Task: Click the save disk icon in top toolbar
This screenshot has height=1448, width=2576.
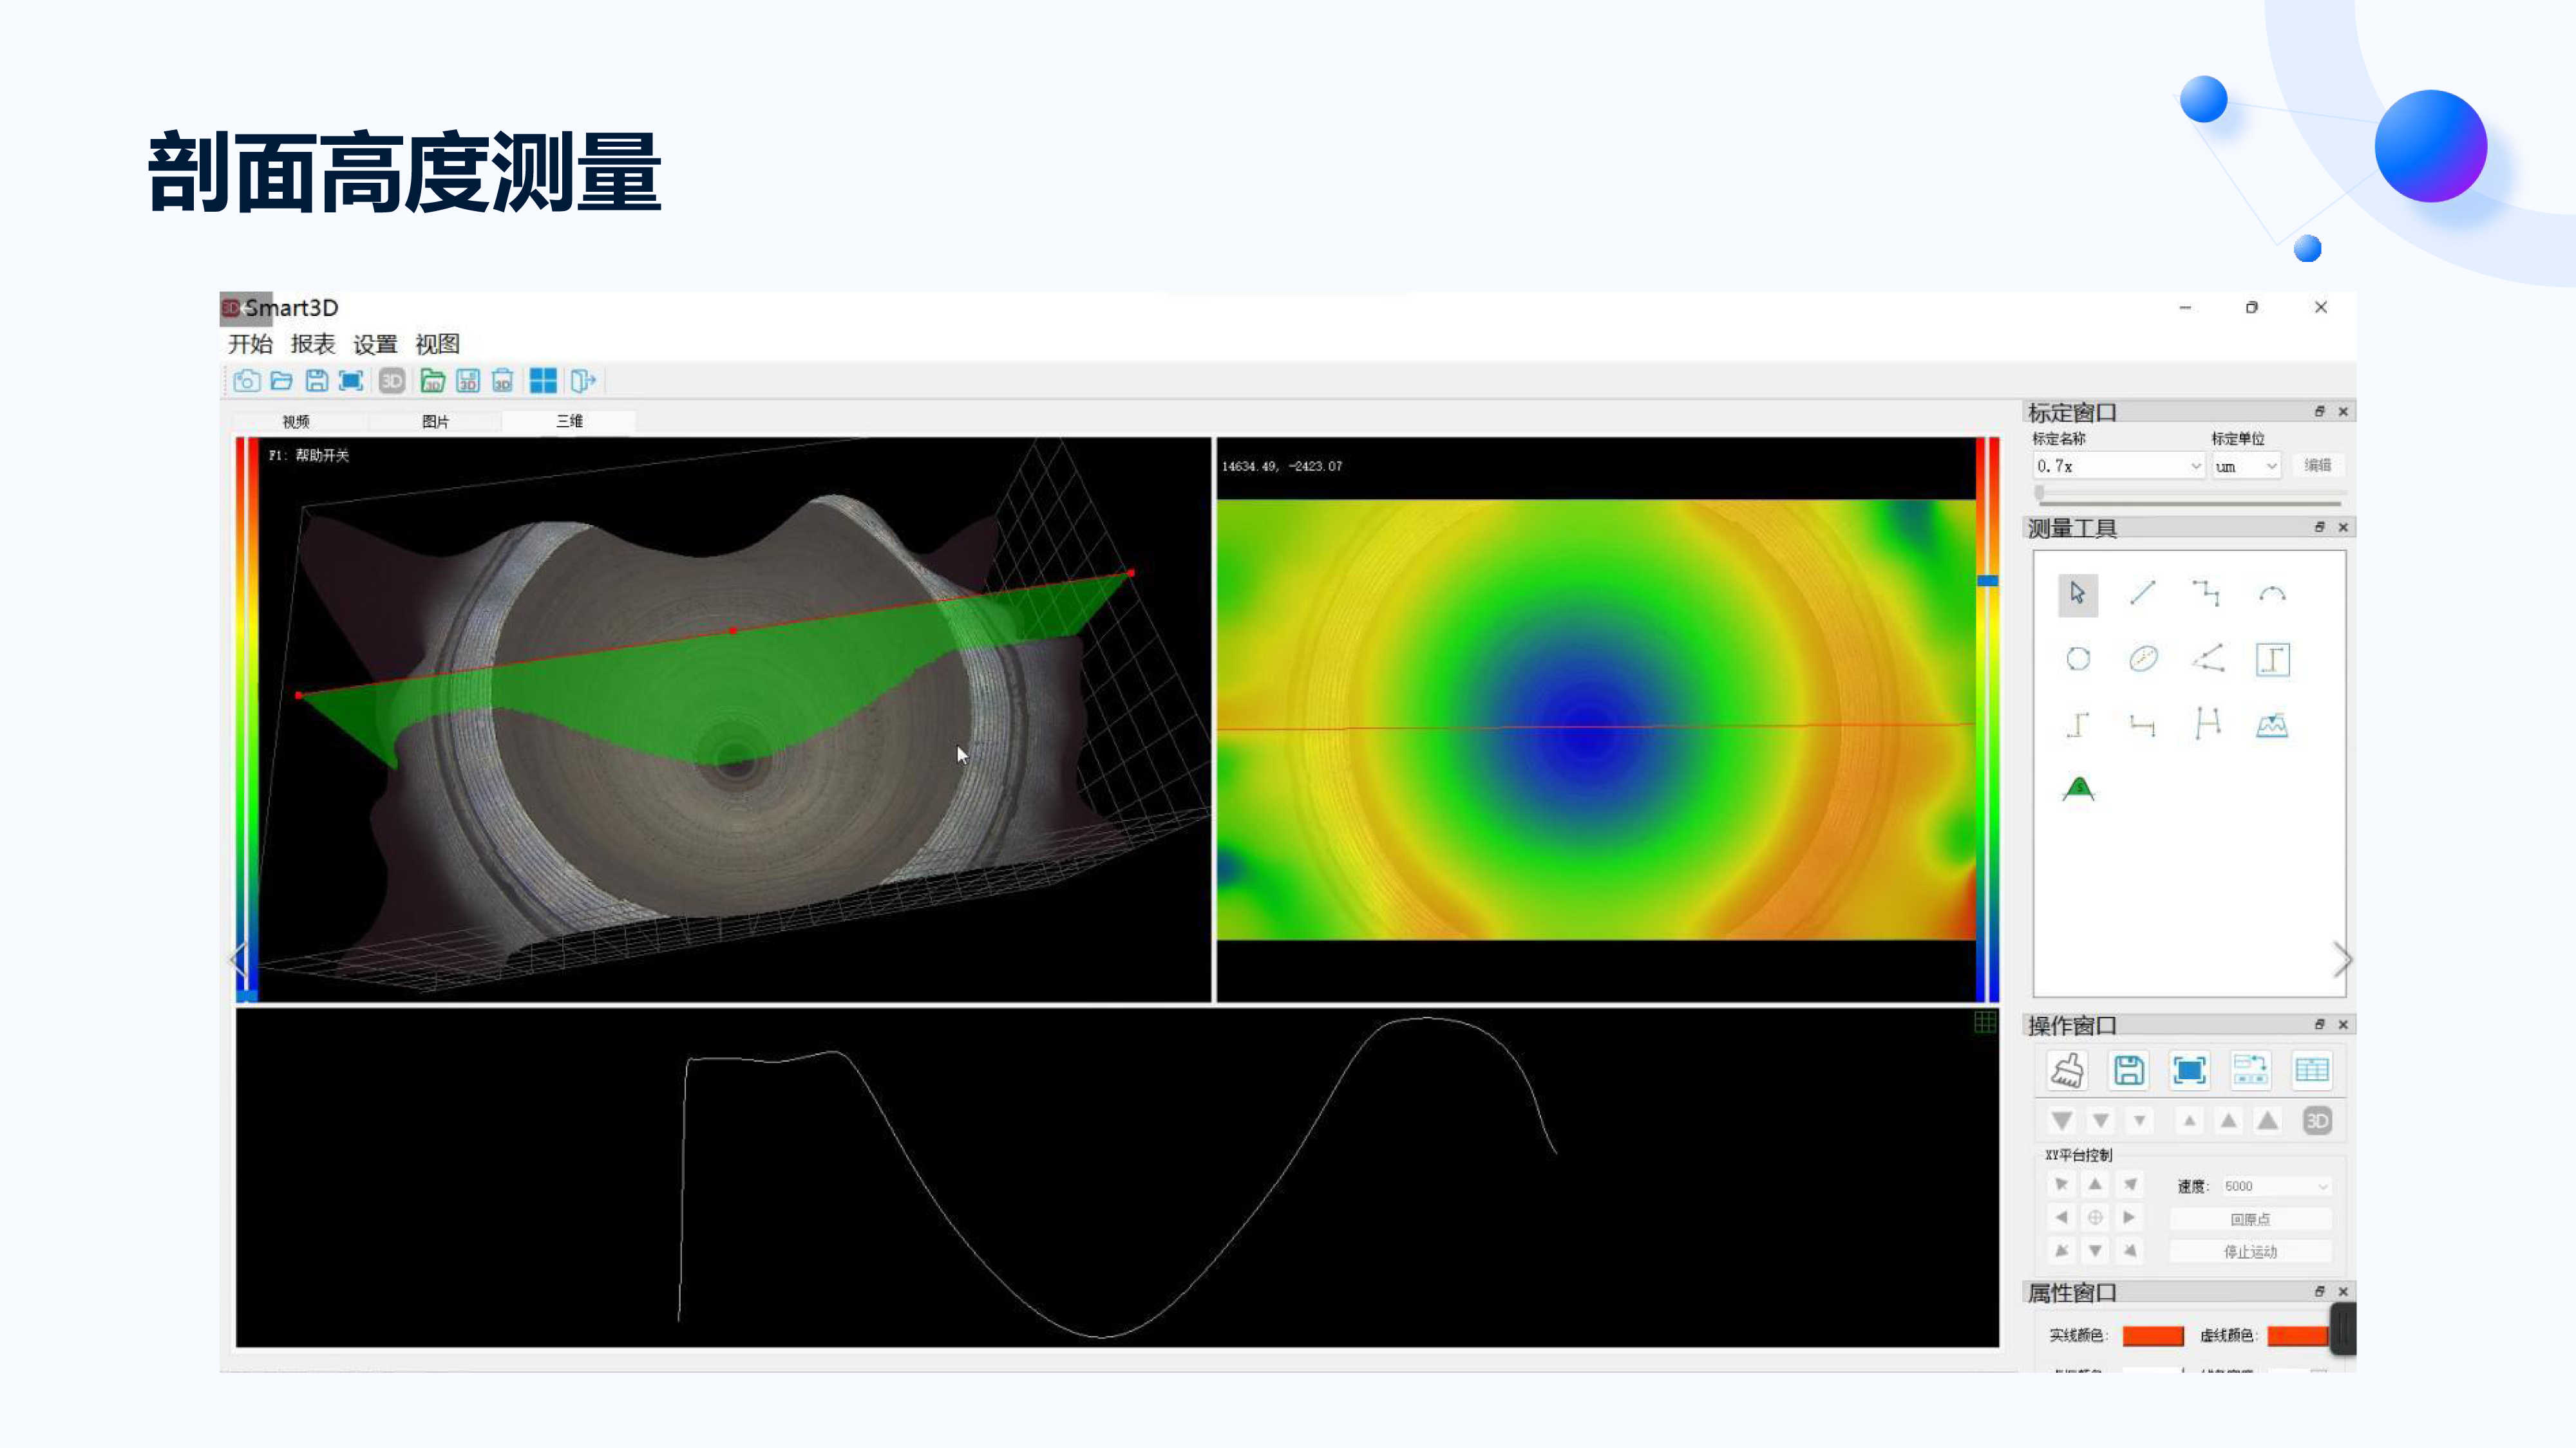Action: 316,381
